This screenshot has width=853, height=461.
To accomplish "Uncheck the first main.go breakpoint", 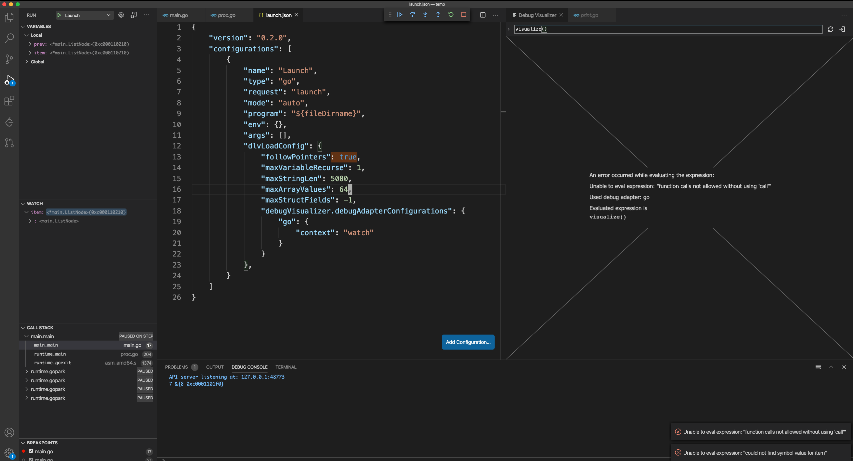I will pyautogui.click(x=31, y=451).
